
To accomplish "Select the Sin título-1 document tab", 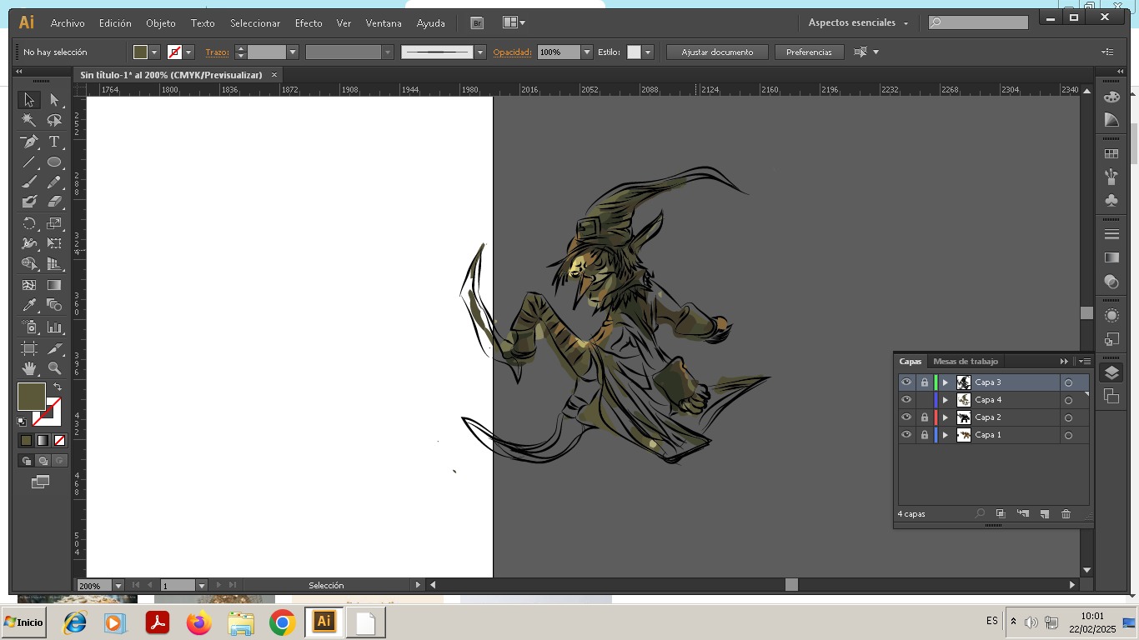I will 171,75.
